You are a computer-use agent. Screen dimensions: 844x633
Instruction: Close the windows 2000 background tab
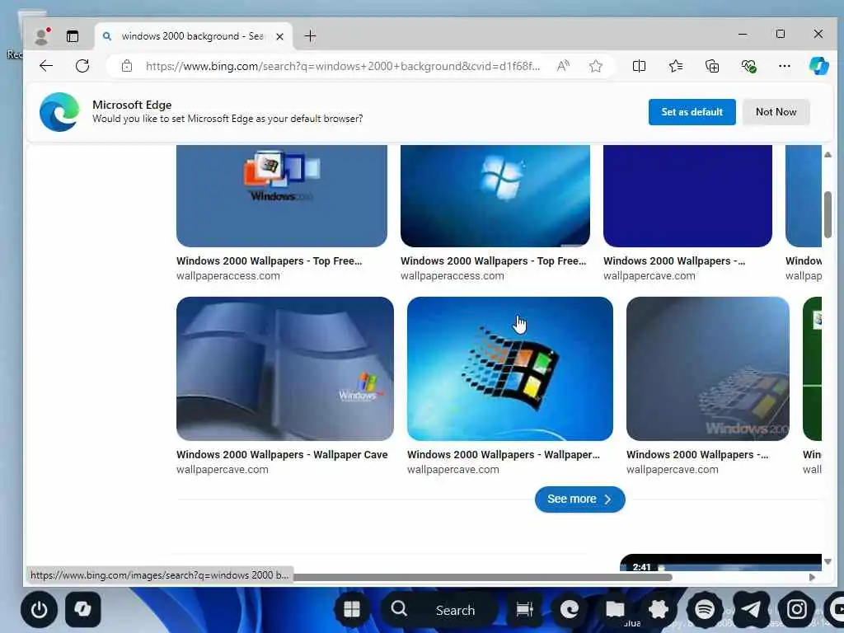point(280,36)
